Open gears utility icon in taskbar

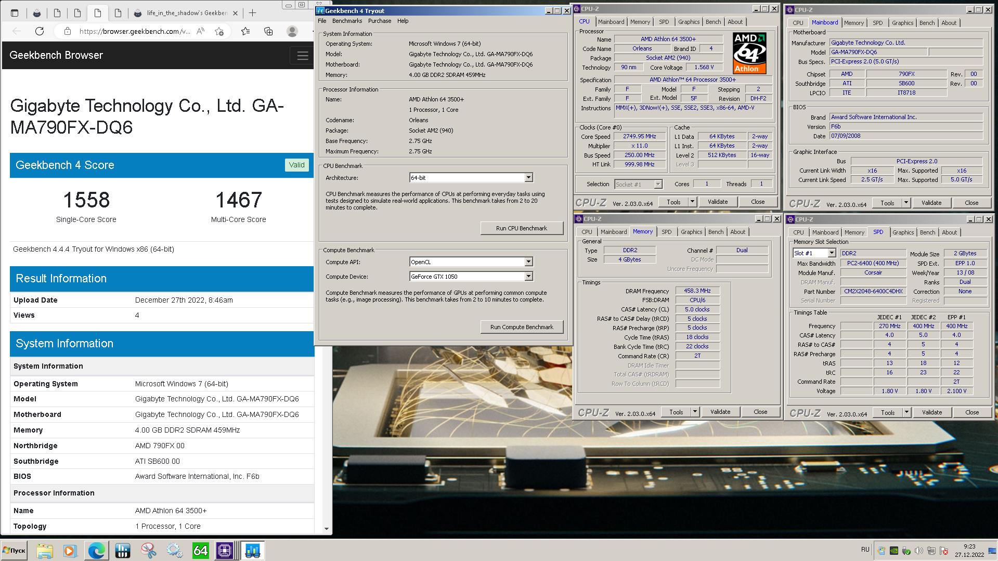tap(174, 551)
